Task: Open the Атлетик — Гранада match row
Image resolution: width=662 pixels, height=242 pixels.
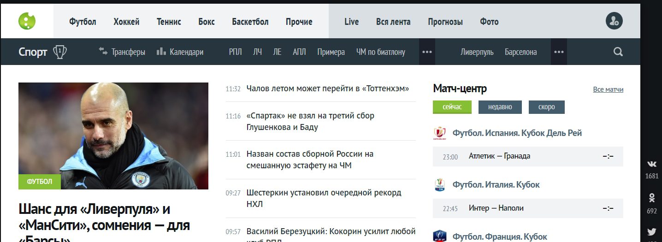Action: click(x=528, y=156)
